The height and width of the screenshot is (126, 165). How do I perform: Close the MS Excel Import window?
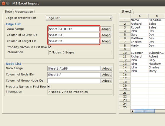point(4,3)
